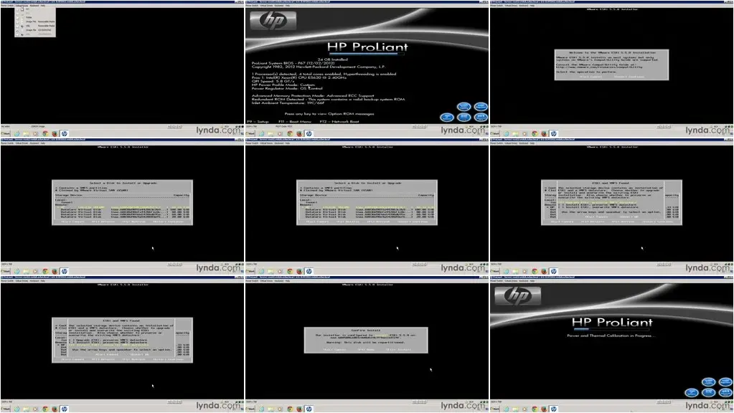Open Internet Explorer in the frame with the open menu
Viewport: 734px width, 413px height.
click(x=17, y=134)
